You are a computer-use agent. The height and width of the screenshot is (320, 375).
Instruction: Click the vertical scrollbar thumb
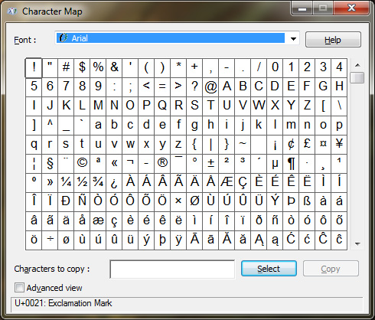coord(357,78)
